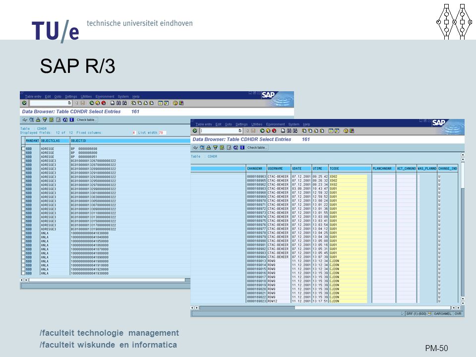Click blue Information icon in front window
The width and height of the screenshot is (476, 357).
[x=242, y=148]
